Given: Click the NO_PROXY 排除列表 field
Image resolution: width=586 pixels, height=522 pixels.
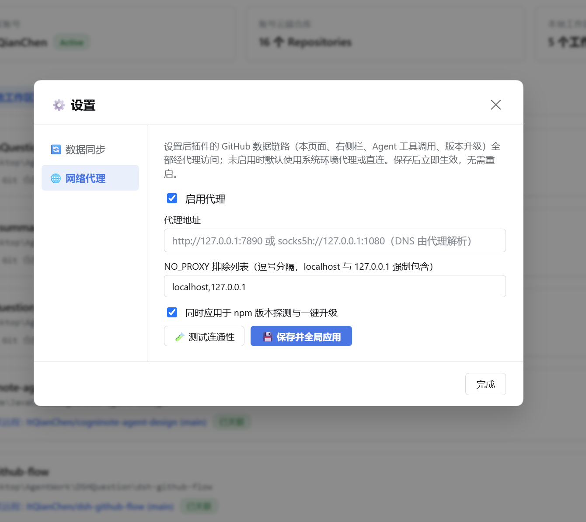Looking at the screenshot, I should click(x=335, y=286).
